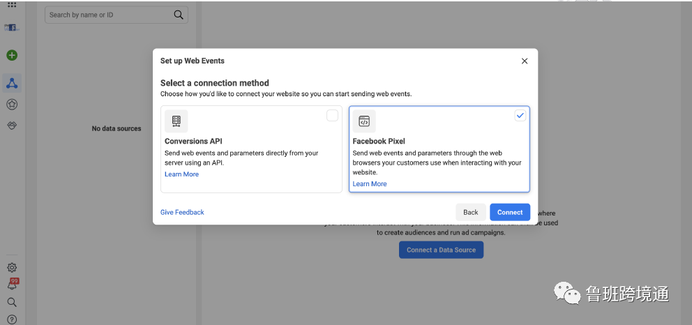The width and height of the screenshot is (692, 325).
Task: Click the No data sources text
Action: 116,129
